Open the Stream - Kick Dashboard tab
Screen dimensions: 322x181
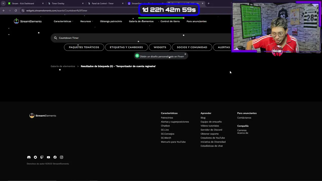(x=23, y=4)
